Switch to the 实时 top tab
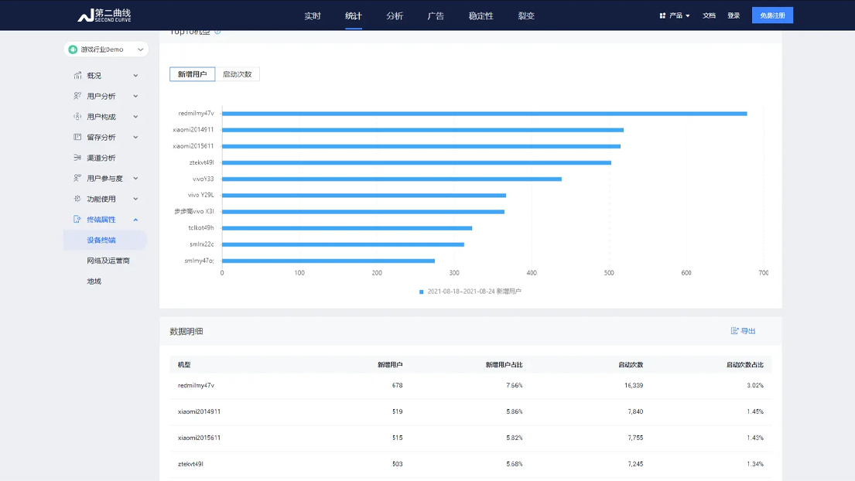855x481 pixels. click(x=313, y=15)
